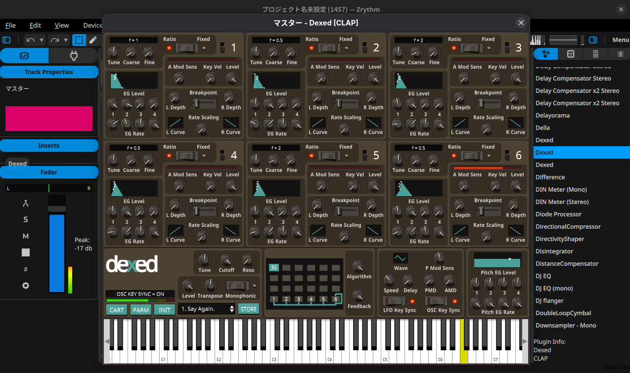Open the track inspector tab icon
Viewport: 630px width, 373px height.
point(24,56)
